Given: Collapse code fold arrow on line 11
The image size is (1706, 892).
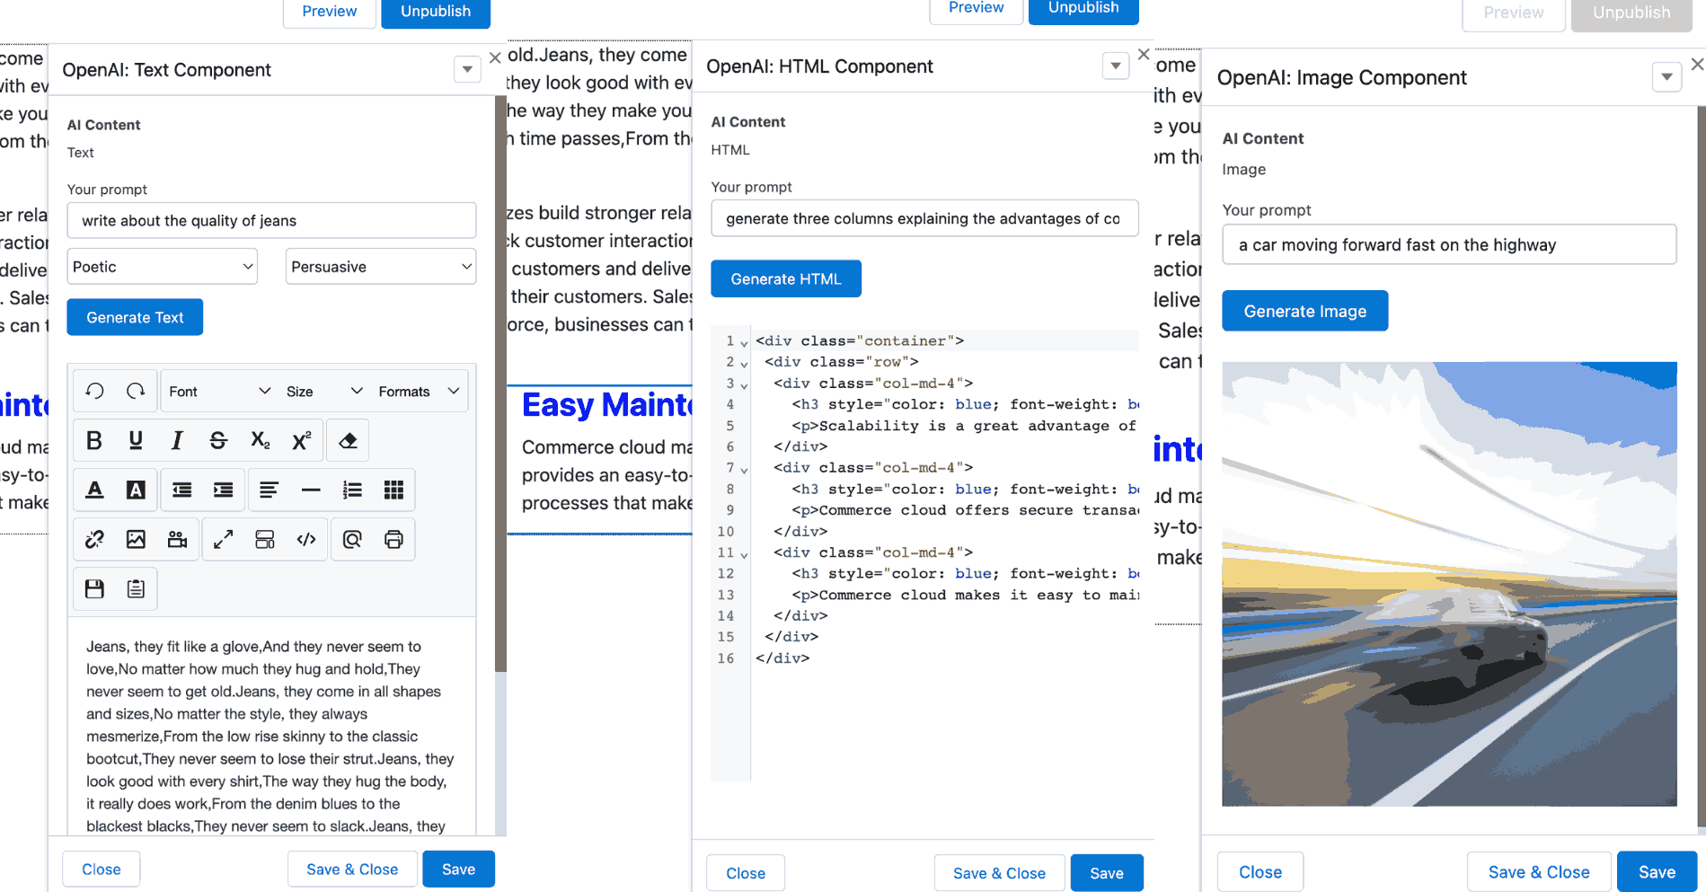Looking at the screenshot, I should 744,554.
